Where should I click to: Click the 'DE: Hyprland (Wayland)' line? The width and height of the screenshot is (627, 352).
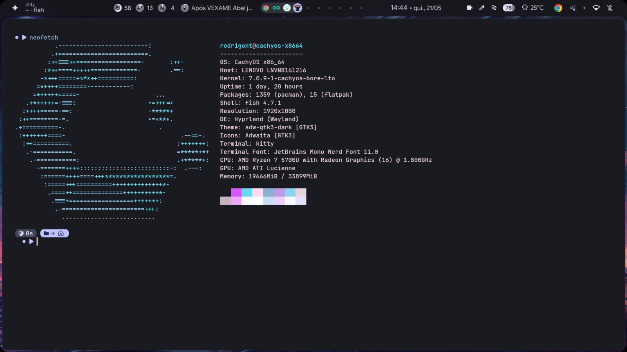(x=259, y=119)
